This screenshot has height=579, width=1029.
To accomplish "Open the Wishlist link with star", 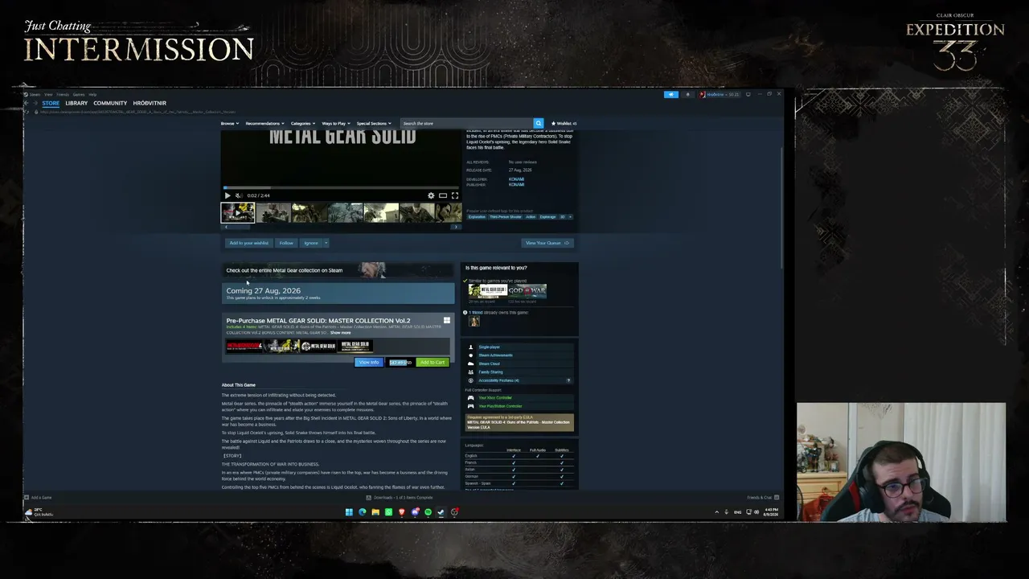I will [x=564, y=123].
